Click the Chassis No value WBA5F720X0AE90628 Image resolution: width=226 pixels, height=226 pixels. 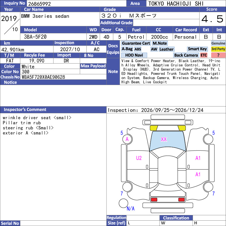pos(43,77)
